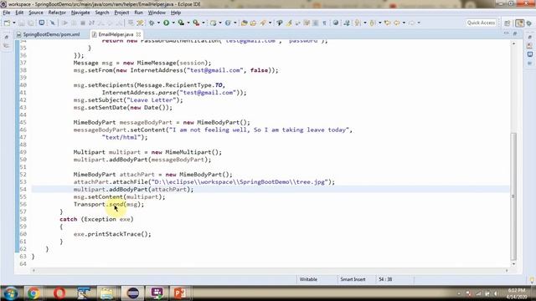Open PowerPoint from the taskbar
Image resolution: width=536 pixels, height=301 pixels.
(x=180, y=293)
